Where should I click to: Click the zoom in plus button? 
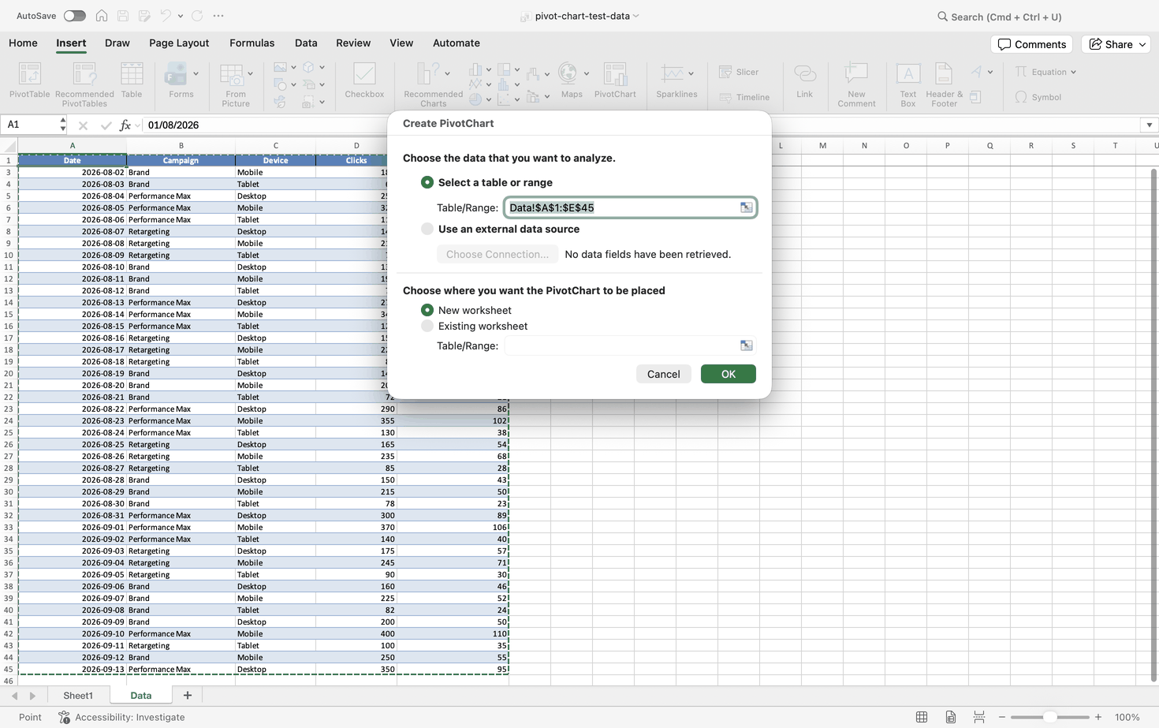point(1098,717)
